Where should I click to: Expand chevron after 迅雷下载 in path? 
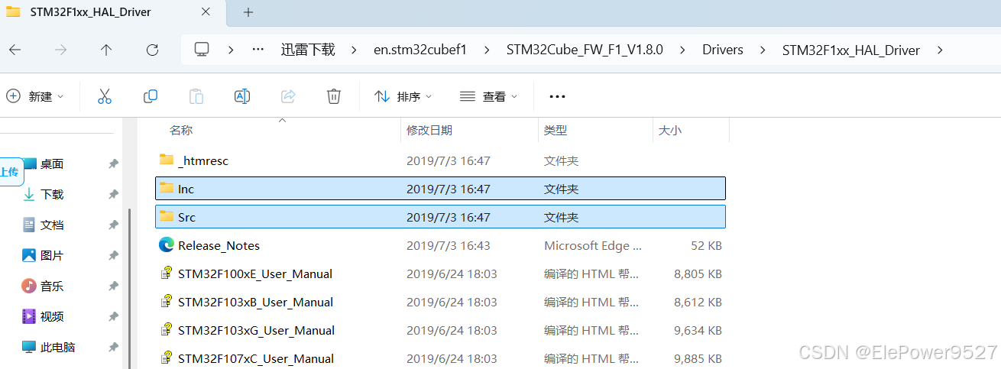tap(354, 50)
